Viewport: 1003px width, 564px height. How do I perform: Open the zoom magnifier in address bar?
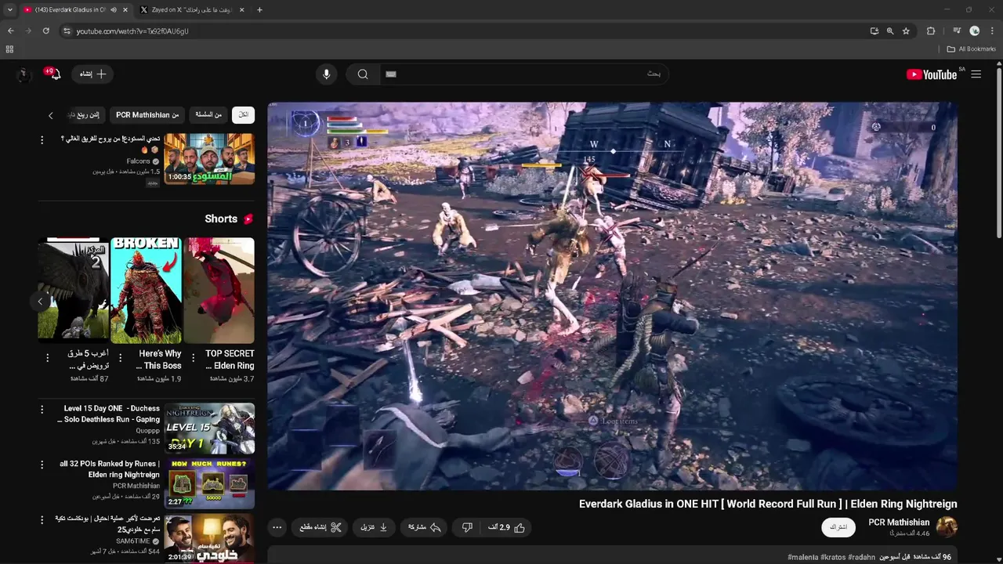(x=890, y=31)
